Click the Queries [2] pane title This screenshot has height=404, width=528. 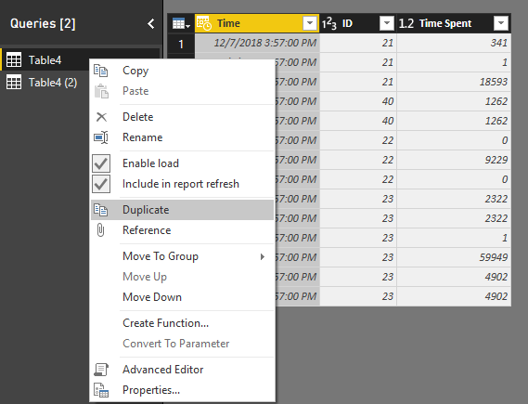coord(43,23)
